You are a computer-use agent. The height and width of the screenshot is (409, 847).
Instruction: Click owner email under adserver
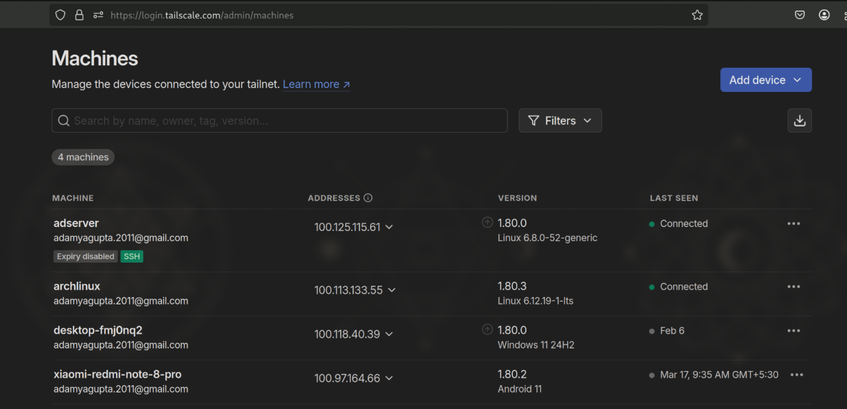click(121, 238)
